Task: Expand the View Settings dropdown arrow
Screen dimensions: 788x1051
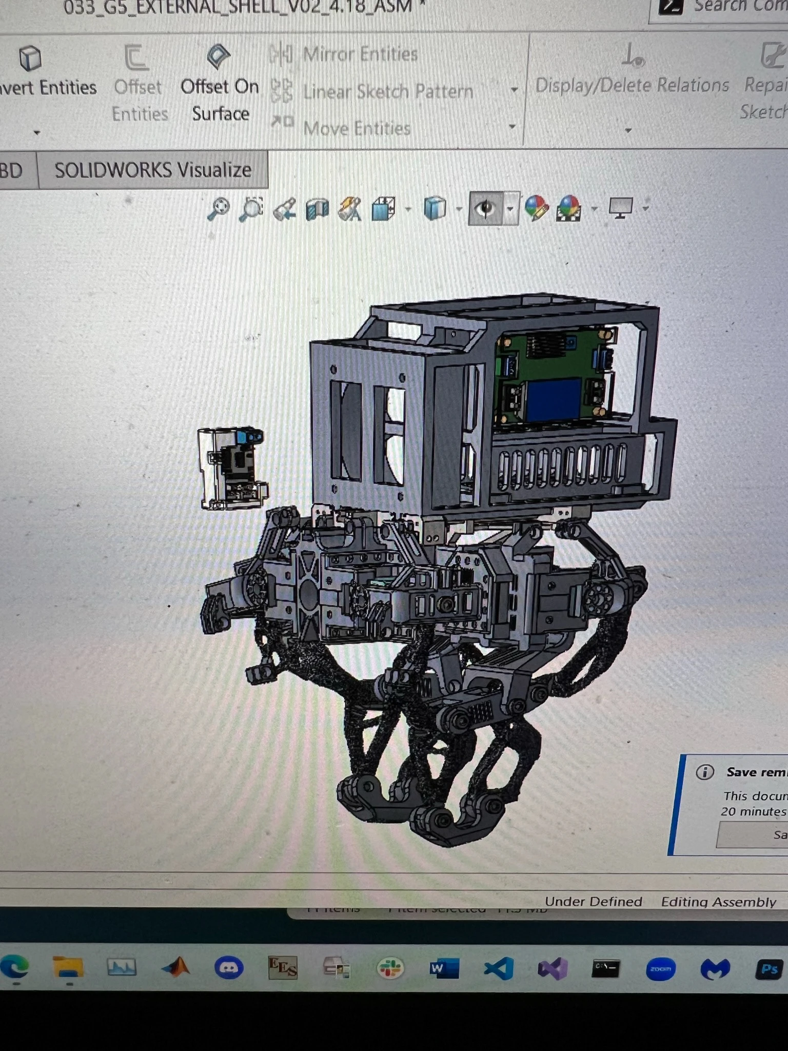Action: click(x=645, y=208)
